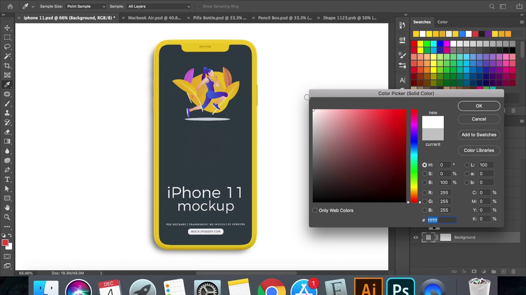Screen dimensions: 526x295
Task: Select the G green radio button
Action: [x=424, y=201]
